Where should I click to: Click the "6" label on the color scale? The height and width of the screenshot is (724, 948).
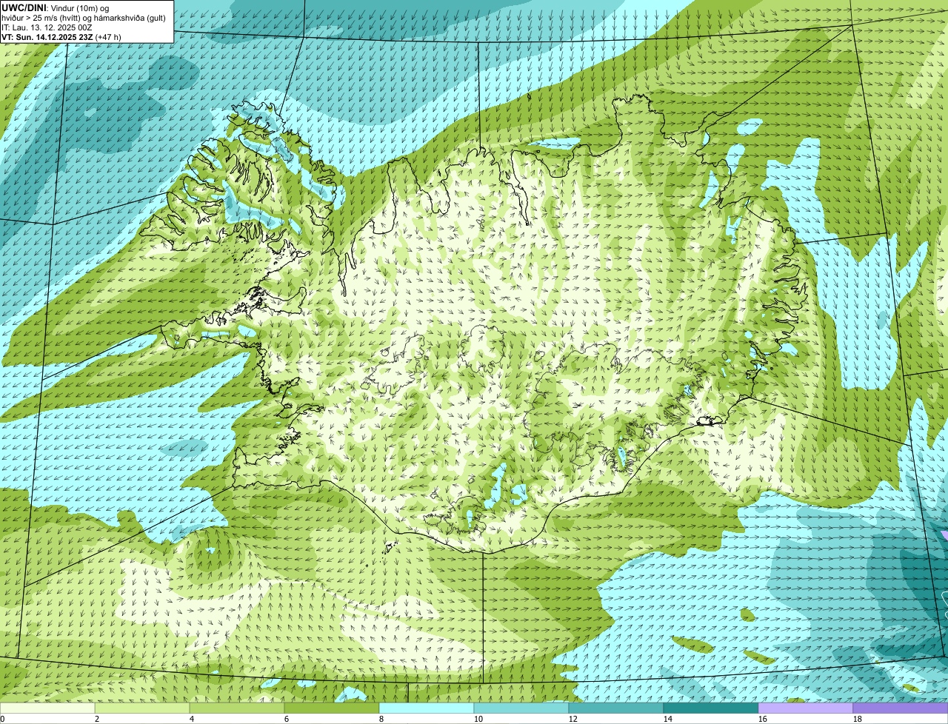click(287, 719)
